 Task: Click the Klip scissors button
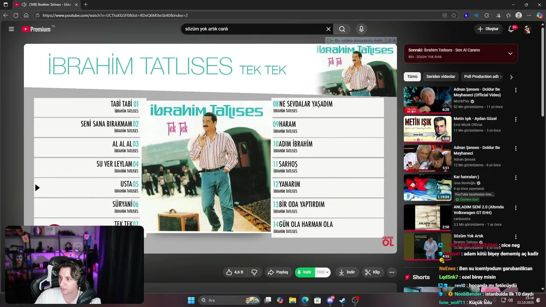coord(372,272)
